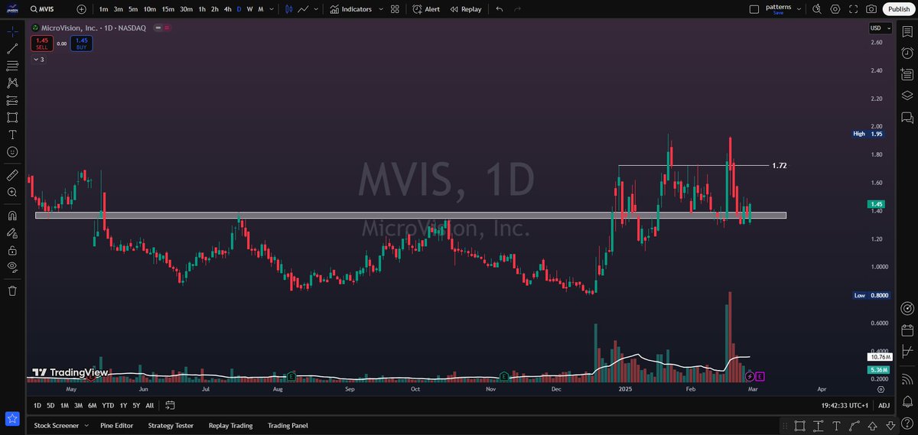Enter fullscreen mode
This screenshot has width=918, height=435.
click(x=854, y=9)
